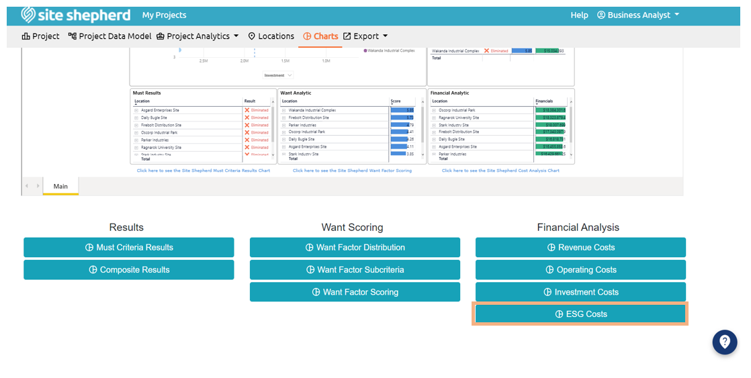Open Composite Results chart button
This screenshot has height=378, width=751.
[x=129, y=270]
